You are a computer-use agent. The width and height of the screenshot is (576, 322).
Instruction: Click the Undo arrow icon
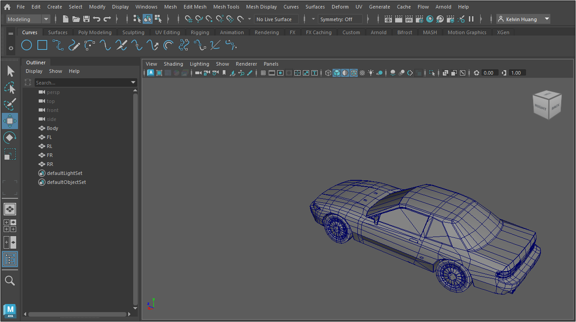[x=96, y=19]
